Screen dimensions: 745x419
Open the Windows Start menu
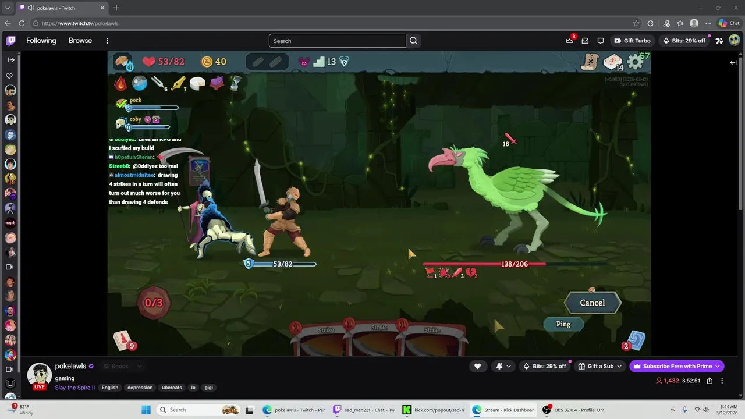[146, 410]
